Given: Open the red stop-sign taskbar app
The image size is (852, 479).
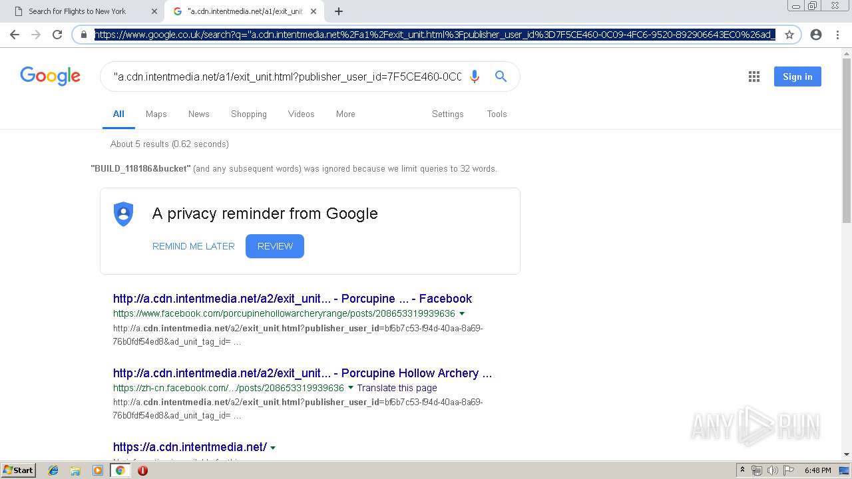Looking at the screenshot, I should coord(142,470).
